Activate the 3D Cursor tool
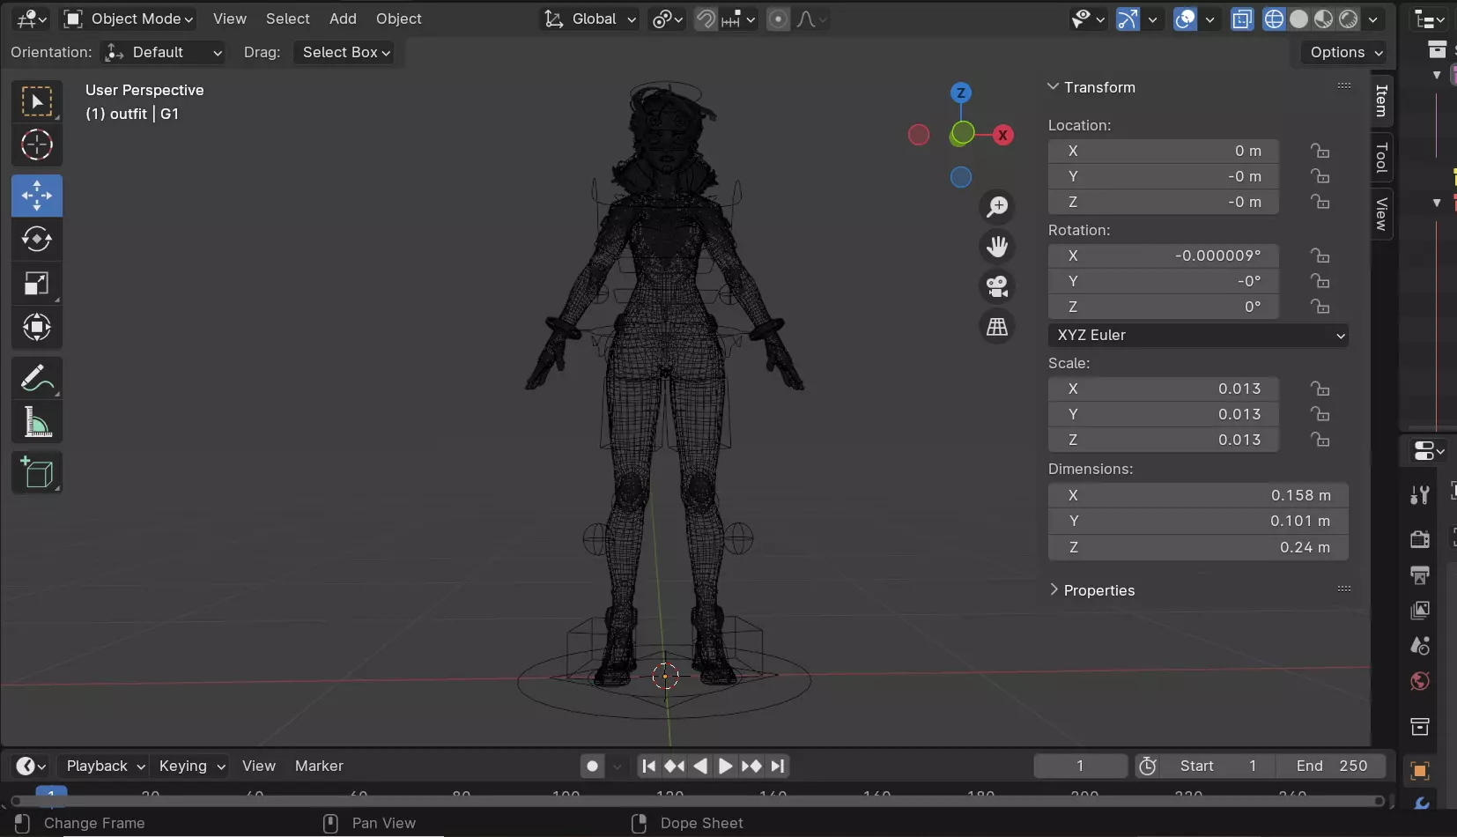Image resolution: width=1457 pixels, height=837 pixels. tap(37, 144)
